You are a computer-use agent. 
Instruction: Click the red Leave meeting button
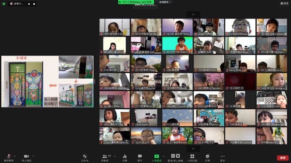click(283, 158)
